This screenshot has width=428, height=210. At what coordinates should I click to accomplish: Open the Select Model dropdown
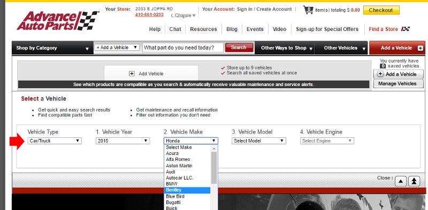click(259, 141)
